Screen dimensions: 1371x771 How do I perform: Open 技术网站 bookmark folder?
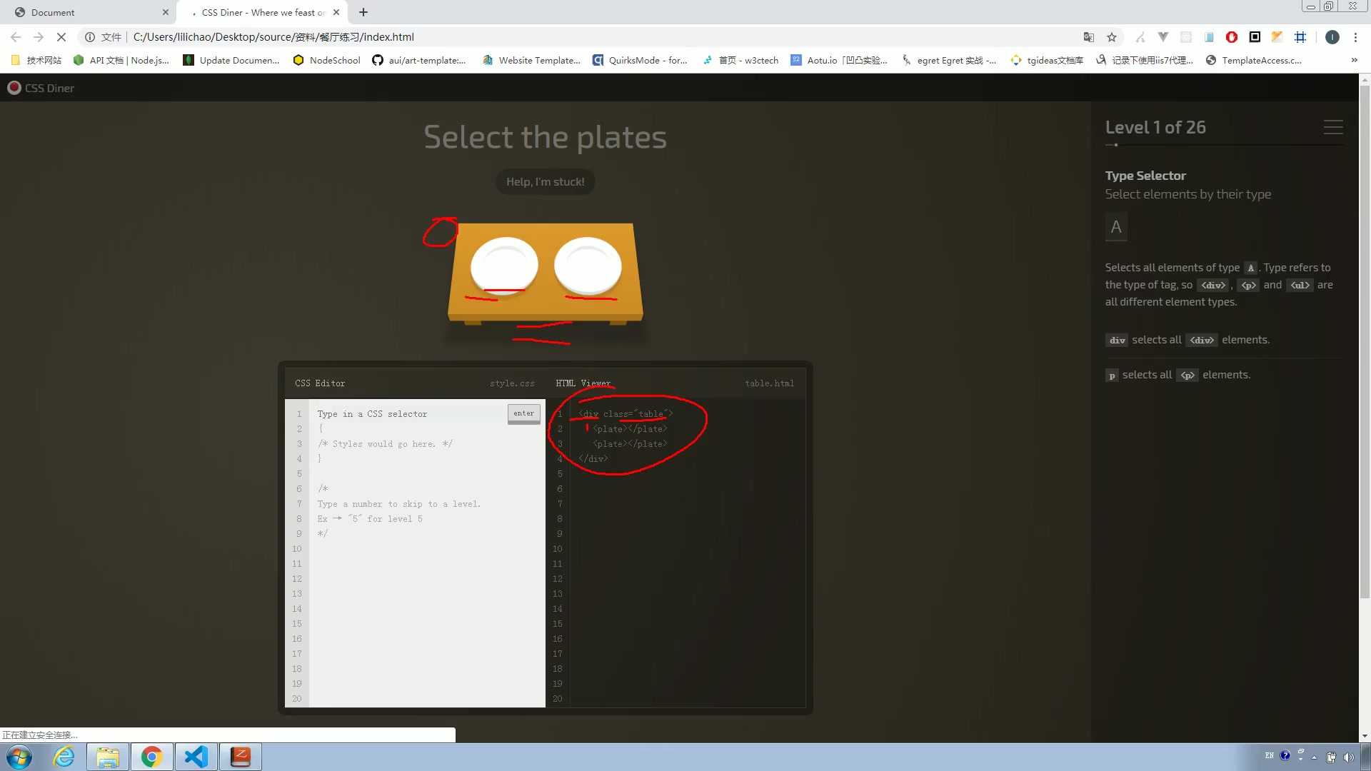coord(36,60)
